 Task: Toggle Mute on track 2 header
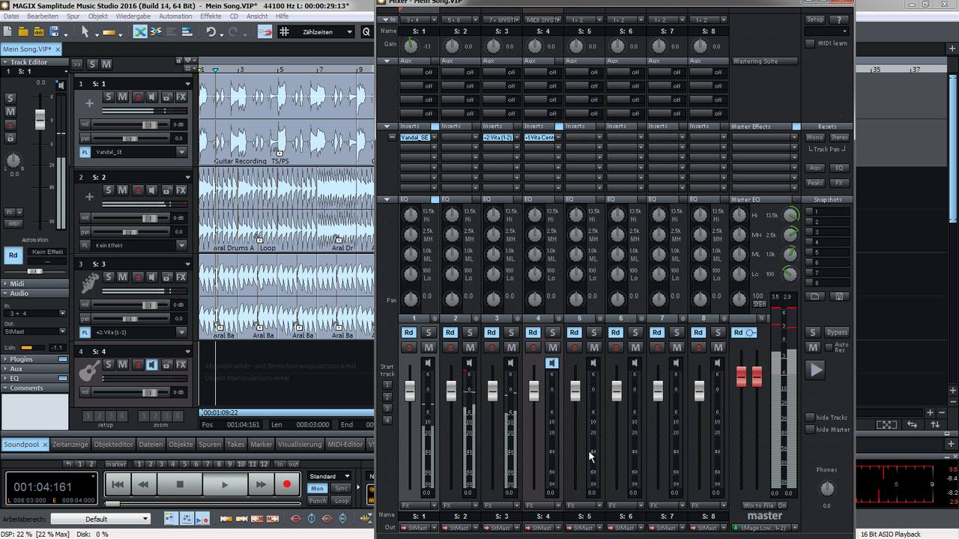pyautogui.click(x=123, y=191)
